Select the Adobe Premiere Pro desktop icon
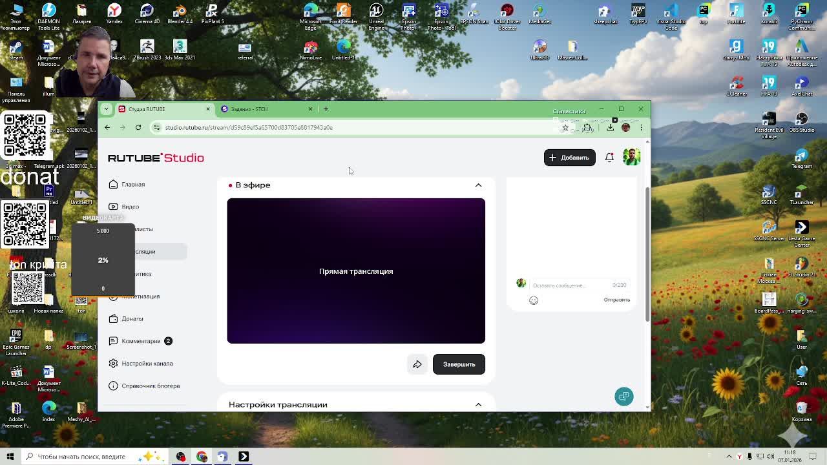 16,413
